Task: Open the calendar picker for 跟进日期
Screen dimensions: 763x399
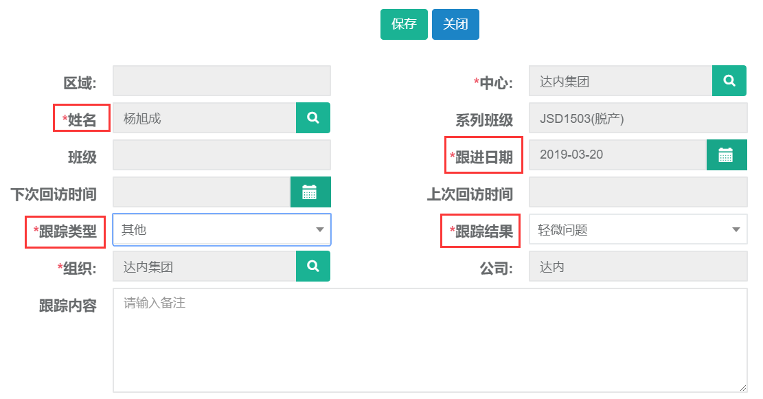Action: click(x=726, y=155)
